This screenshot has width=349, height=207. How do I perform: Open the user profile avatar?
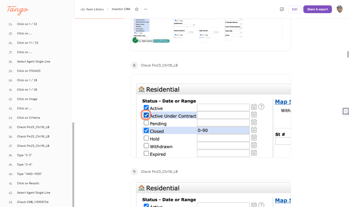339,9
